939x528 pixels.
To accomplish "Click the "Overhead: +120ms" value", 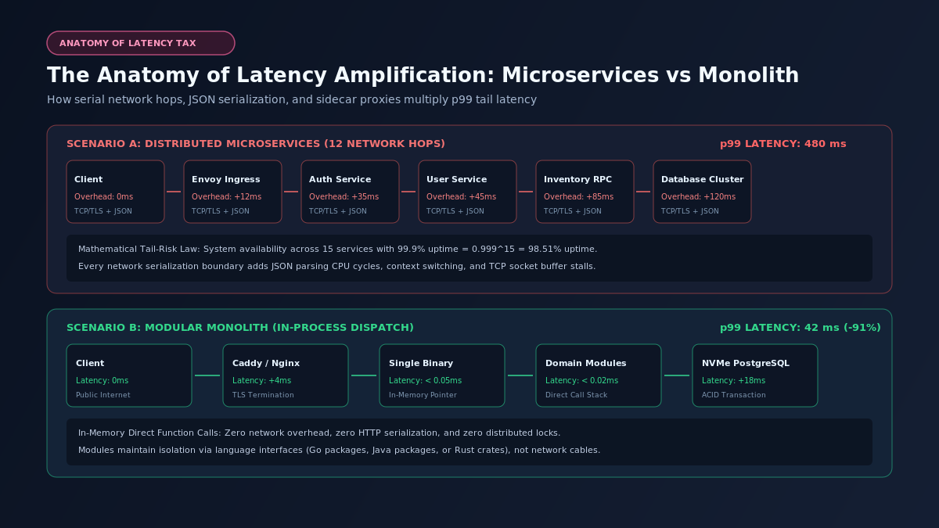I will pos(699,196).
